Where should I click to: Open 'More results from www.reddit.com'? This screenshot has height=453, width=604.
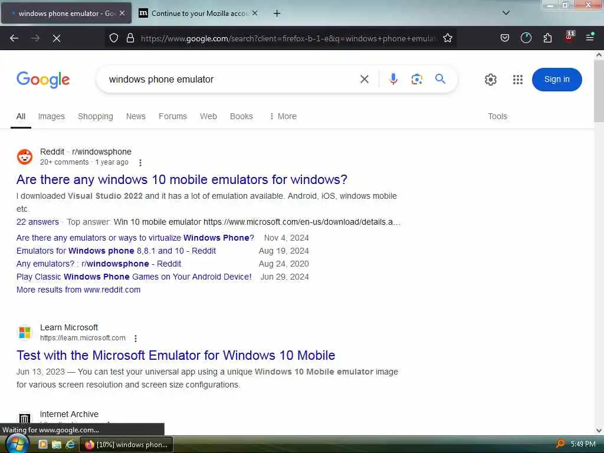[x=78, y=290]
